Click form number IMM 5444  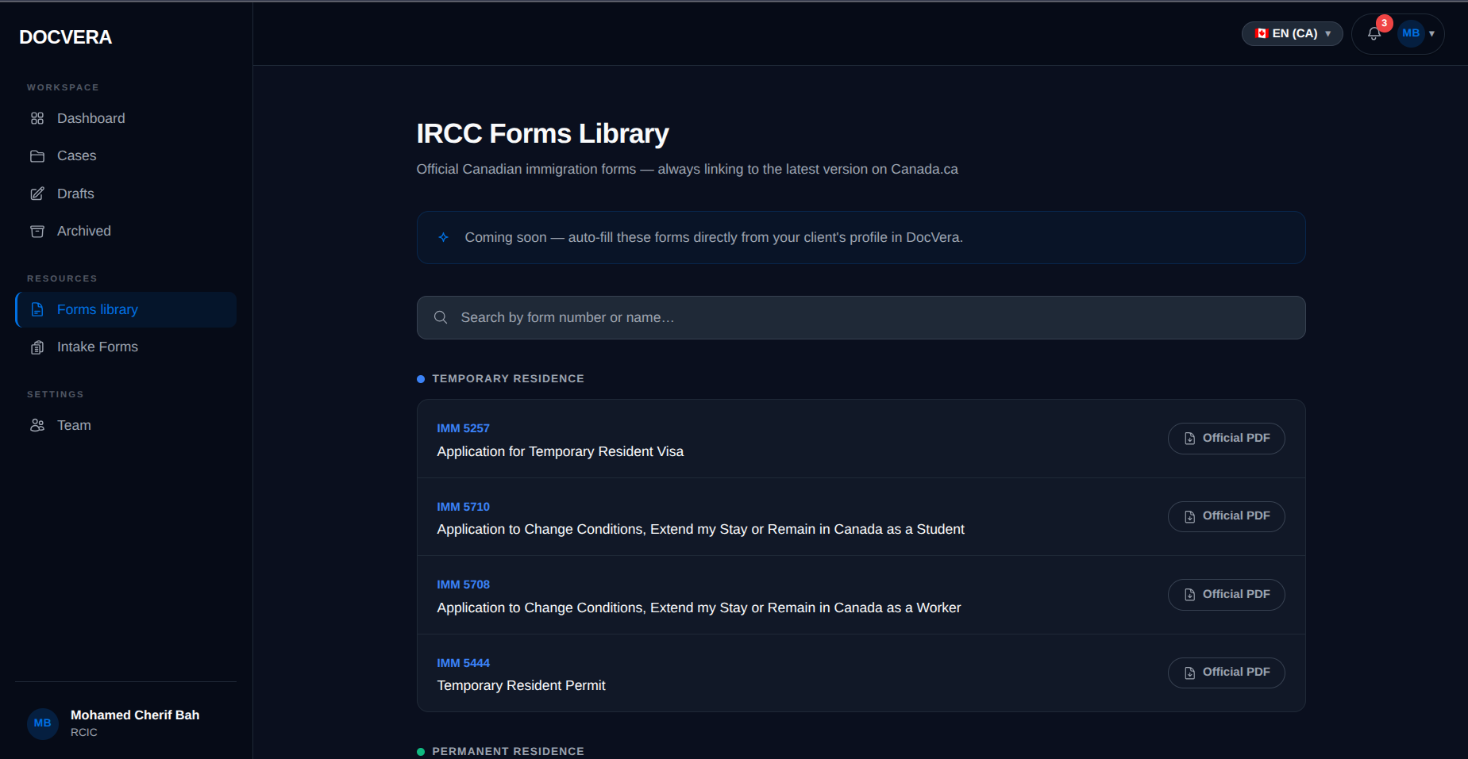[x=463, y=663]
